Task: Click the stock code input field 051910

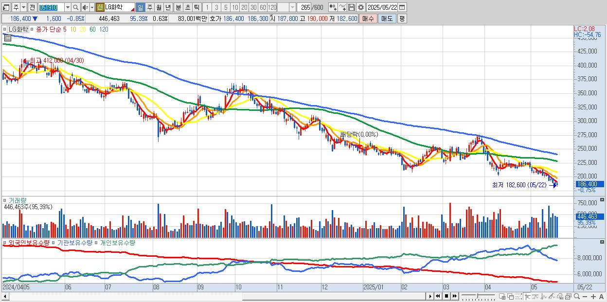Action: point(51,7)
